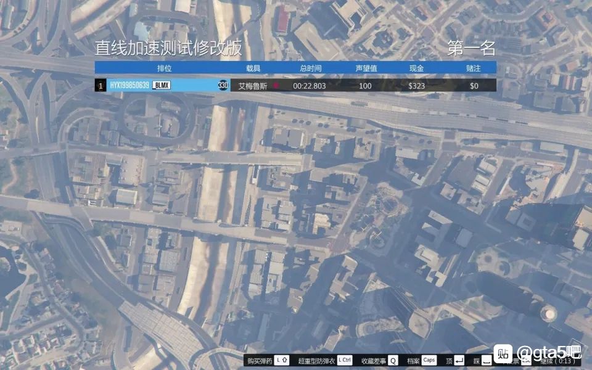Viewport: 592px width, 370px height.
Task: Click the spacebar key icon beside 踩
Action: (x=487, y=361)
